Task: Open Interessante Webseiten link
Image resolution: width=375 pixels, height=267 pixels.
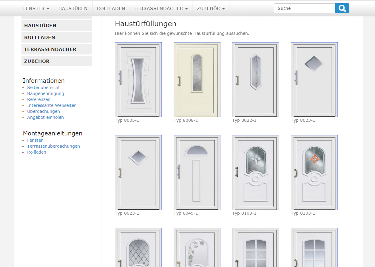Action: click(x=52, y=105)
